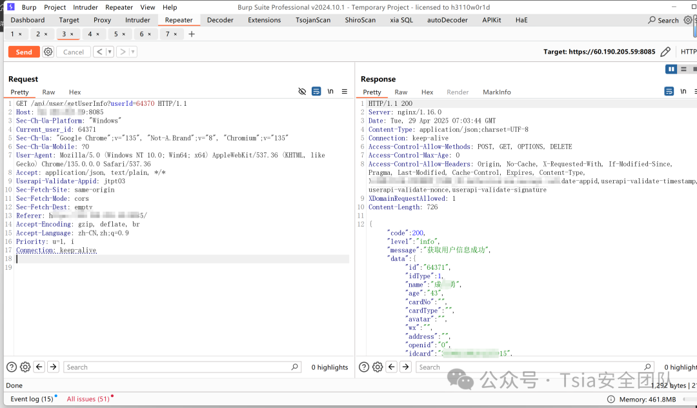Click the memory info icon

click(x=611, y=399)
